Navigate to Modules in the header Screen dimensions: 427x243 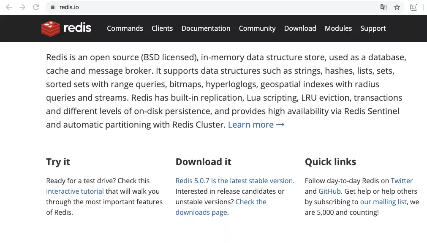tap(338, 28)
